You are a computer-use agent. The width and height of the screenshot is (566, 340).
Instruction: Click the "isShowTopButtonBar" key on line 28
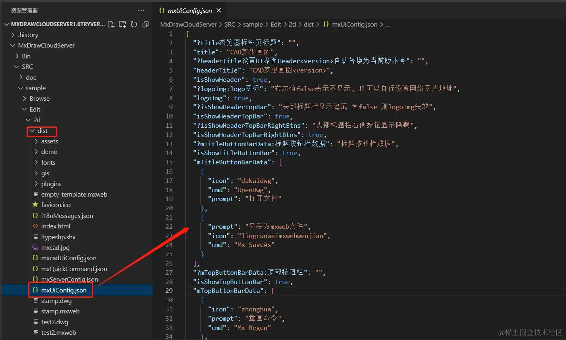coord(230,282)
